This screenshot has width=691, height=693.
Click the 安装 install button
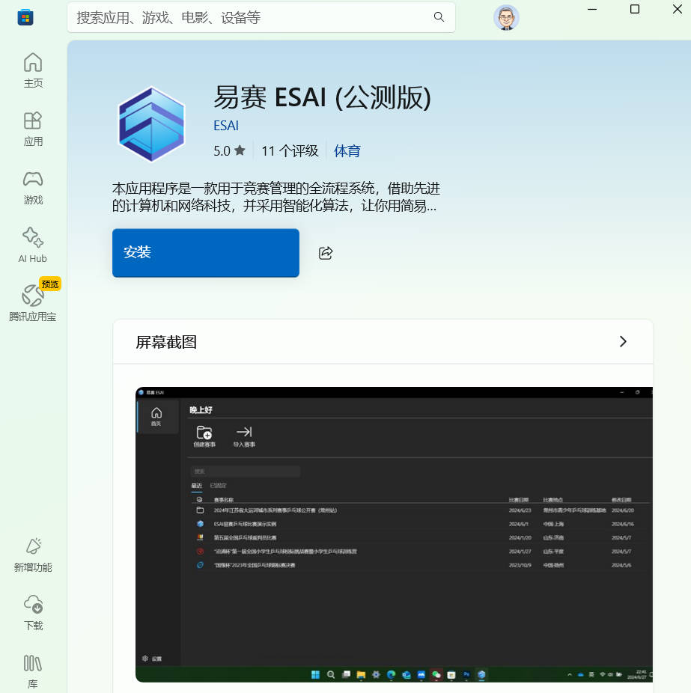click(206, 253)
